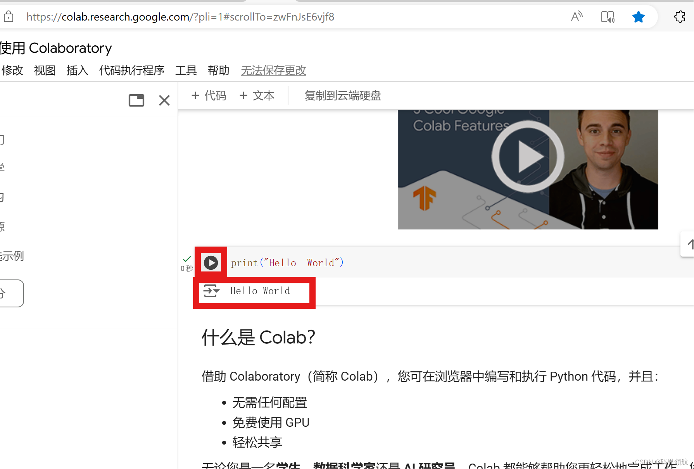Click the 什么是 Colab? heading
Screen dimensions: 694x469
point(258,337)
